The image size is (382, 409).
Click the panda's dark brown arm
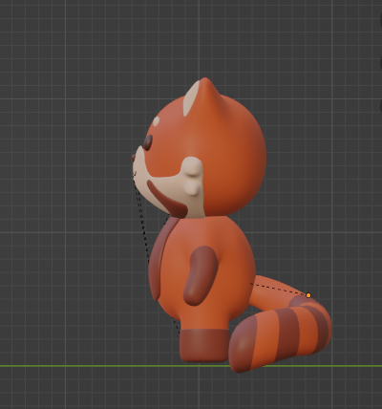click(201, 275)
